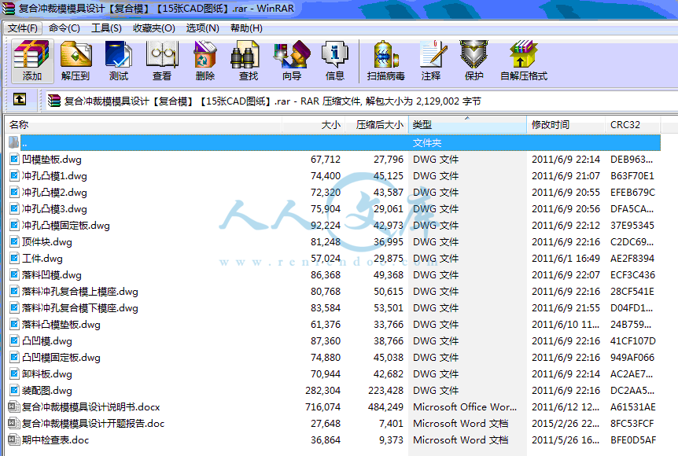Image resolution: width=678 pixels, height=456 pixels.
Task: Select file 顶件块.dwg
Action: [x=47, y=241]
